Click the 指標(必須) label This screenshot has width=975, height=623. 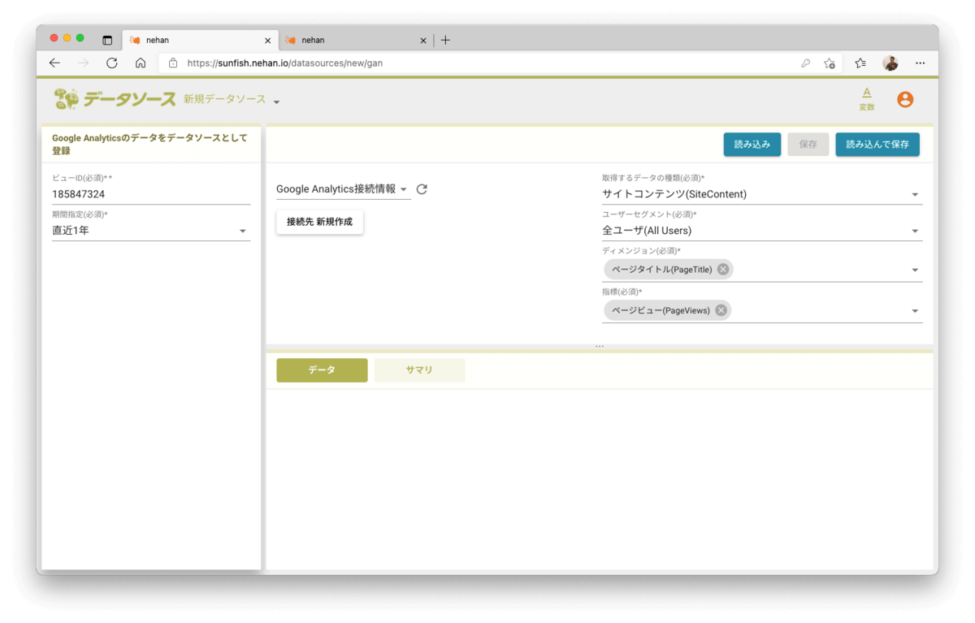point(622,292)
